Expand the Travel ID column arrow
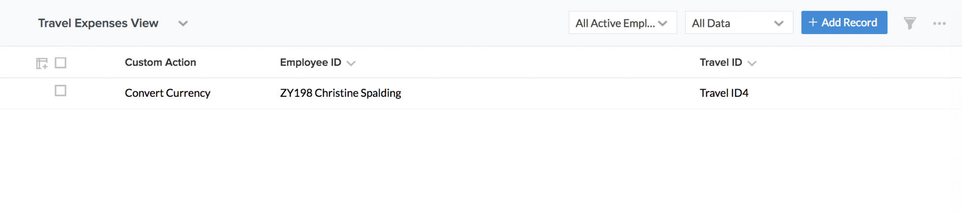This screenshot has width=962, height=213. tap(752, 63)
